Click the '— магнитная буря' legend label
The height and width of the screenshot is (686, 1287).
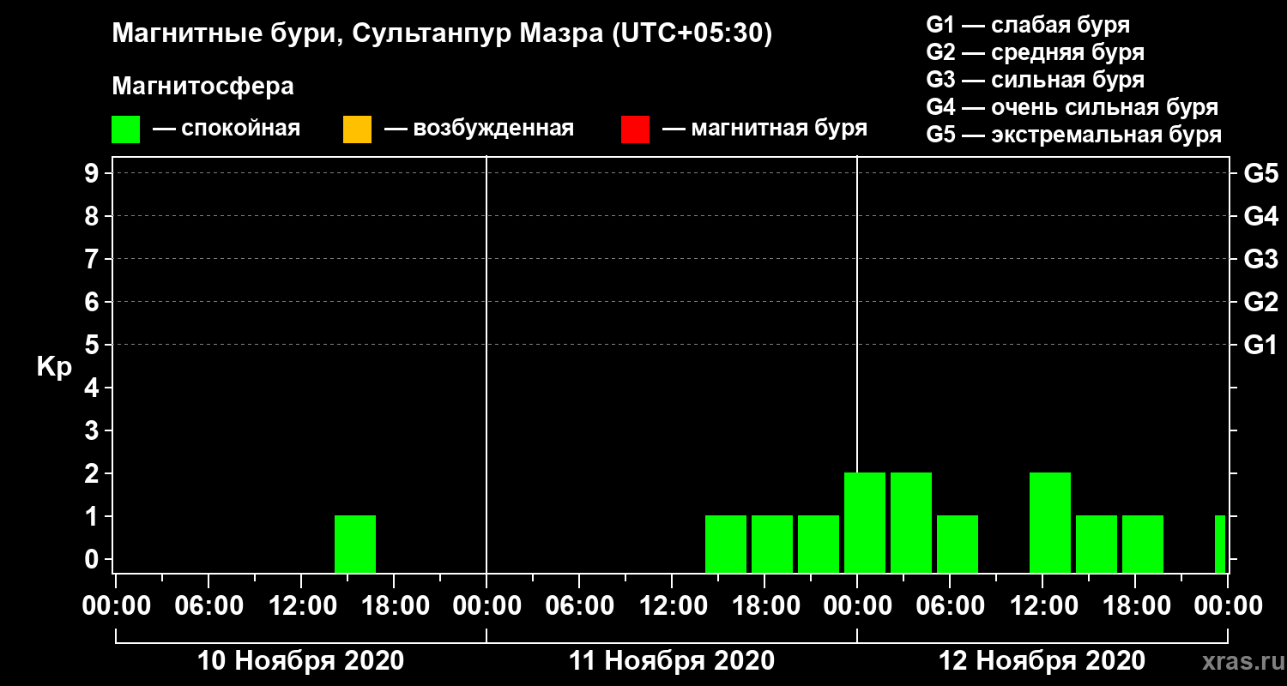click(x=764, y=129)
